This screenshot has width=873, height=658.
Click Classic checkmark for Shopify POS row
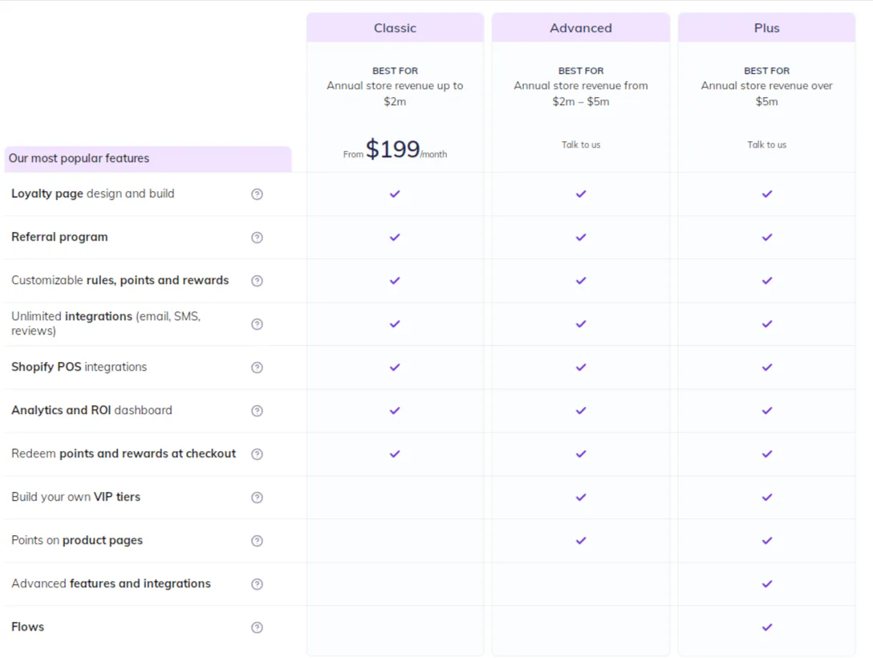point(395,368)
